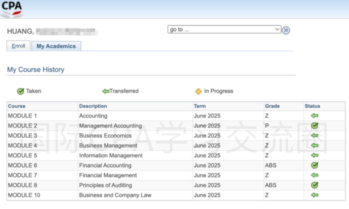
Task: Click the 'Information Management' description
Action: (x=111, y=155)
